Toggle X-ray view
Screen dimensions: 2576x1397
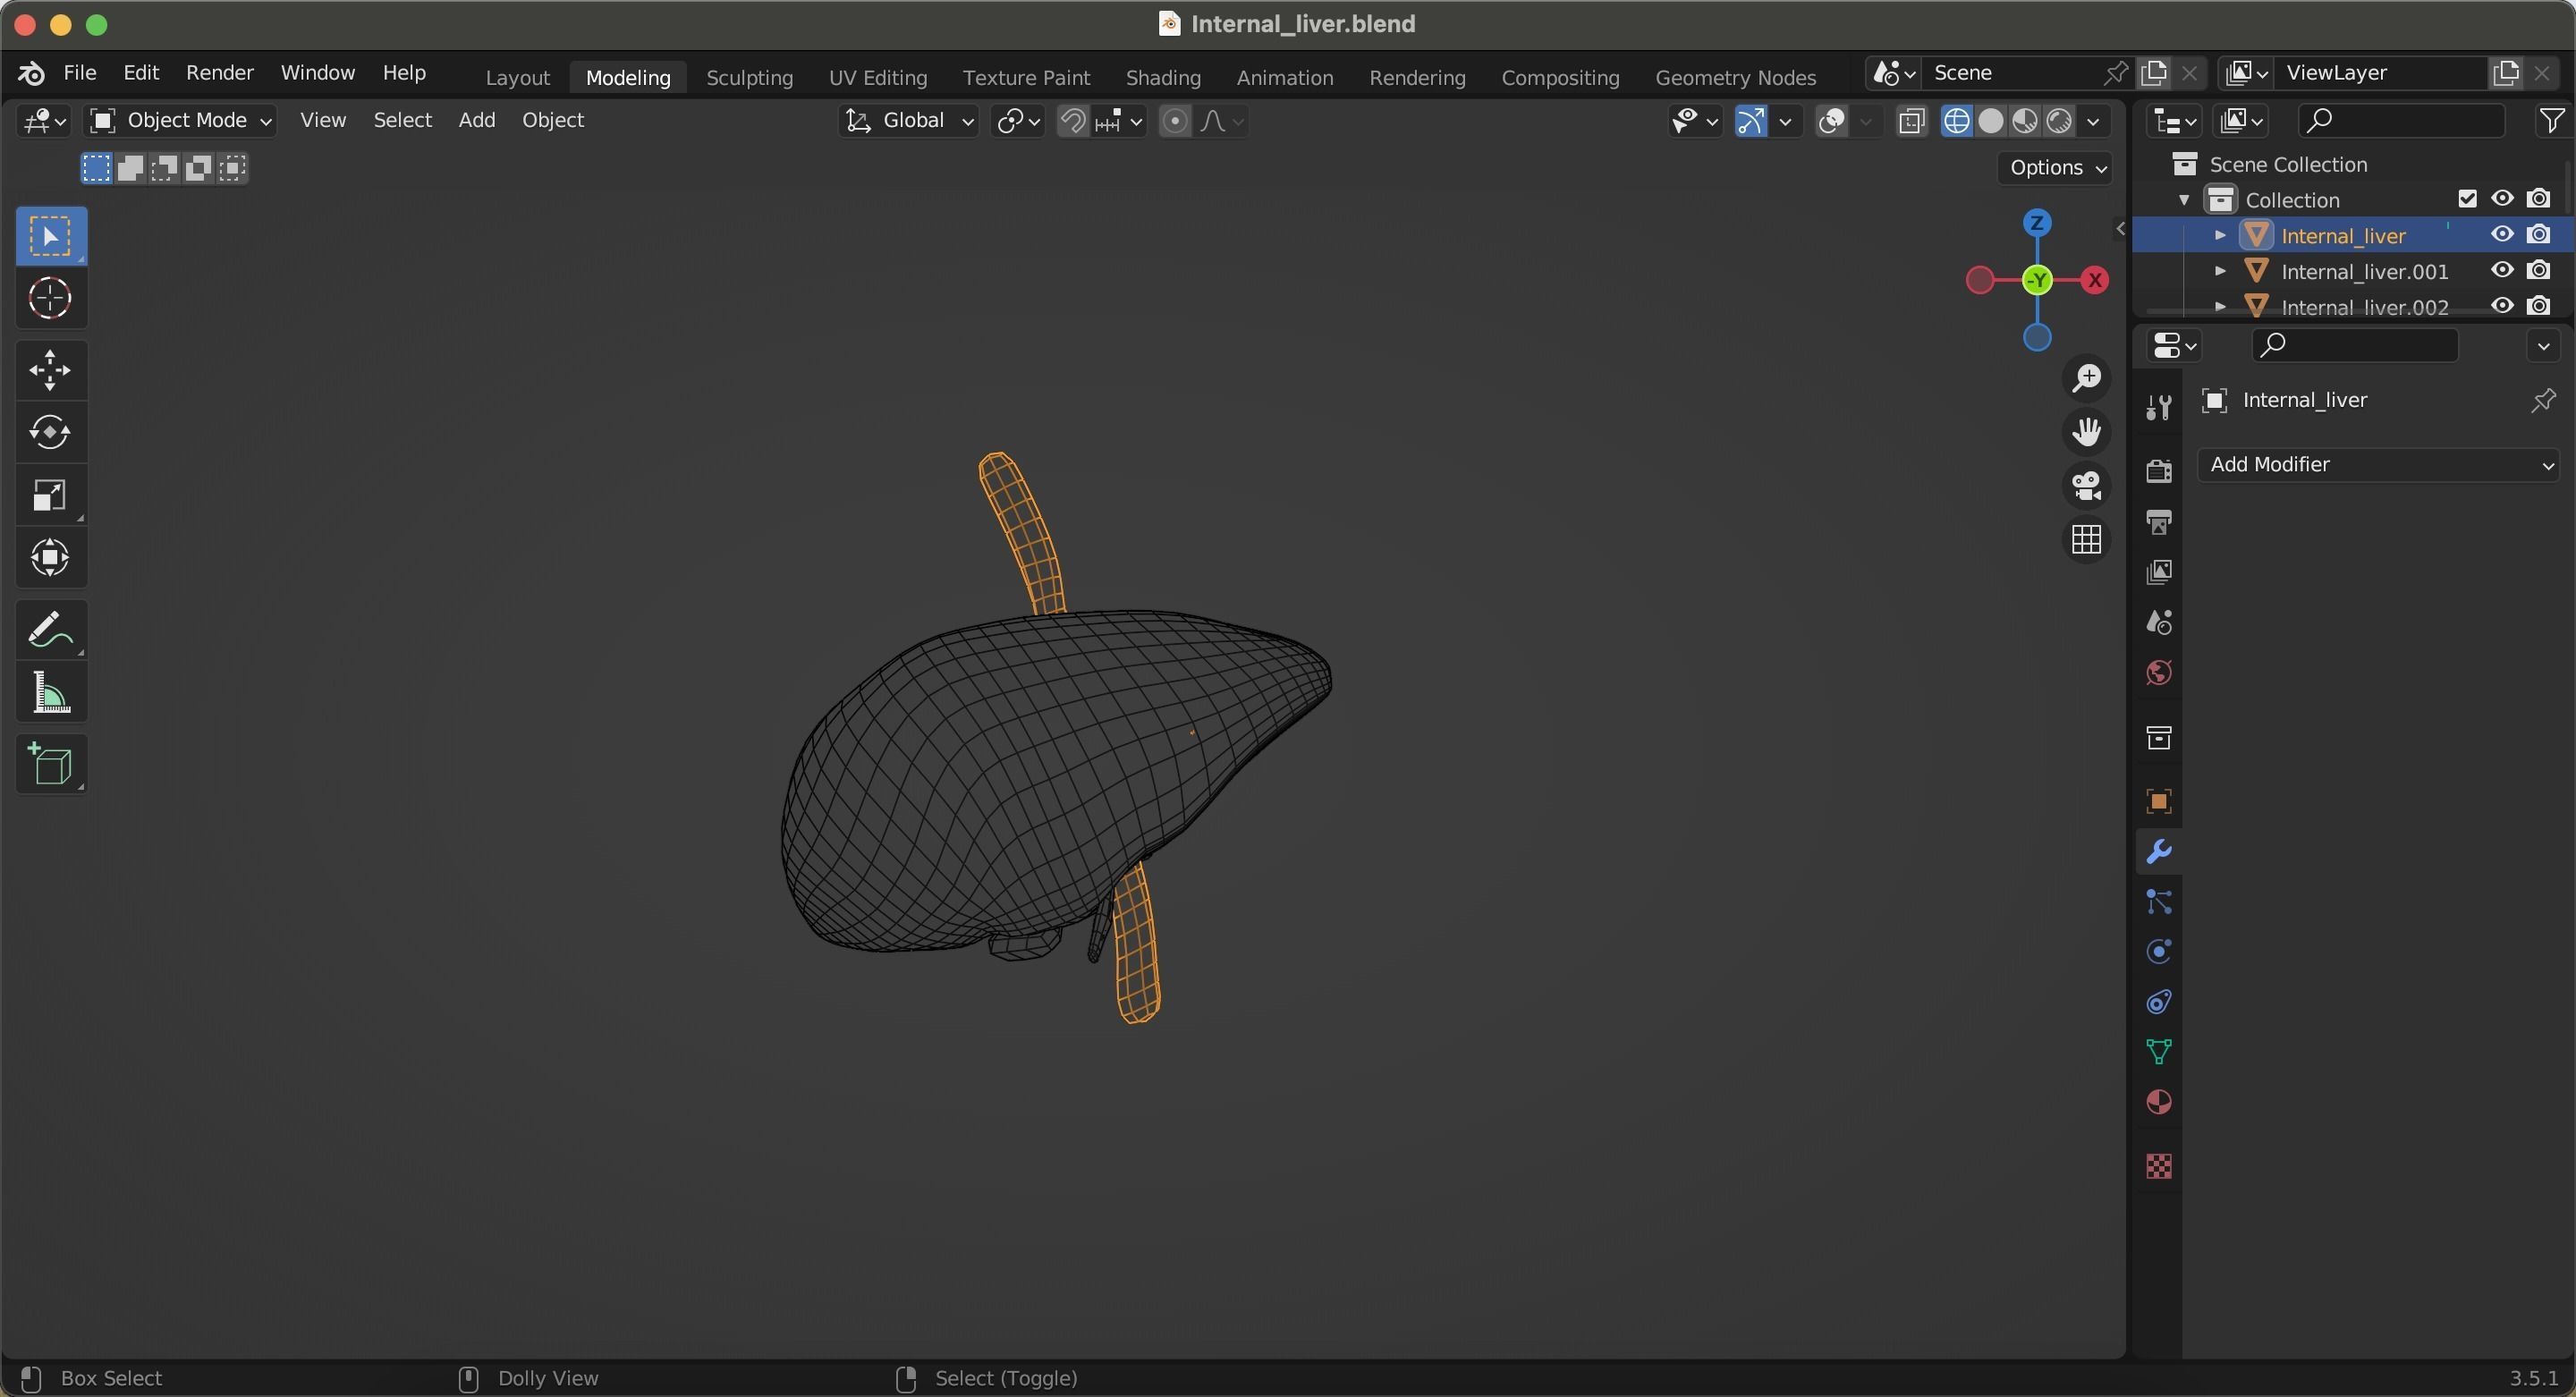pyautogui.click(x=1911, y=121)
